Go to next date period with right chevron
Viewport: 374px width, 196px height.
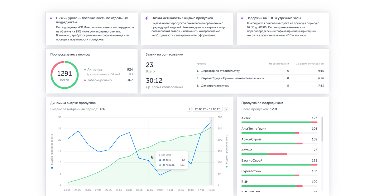click(226, 109)
